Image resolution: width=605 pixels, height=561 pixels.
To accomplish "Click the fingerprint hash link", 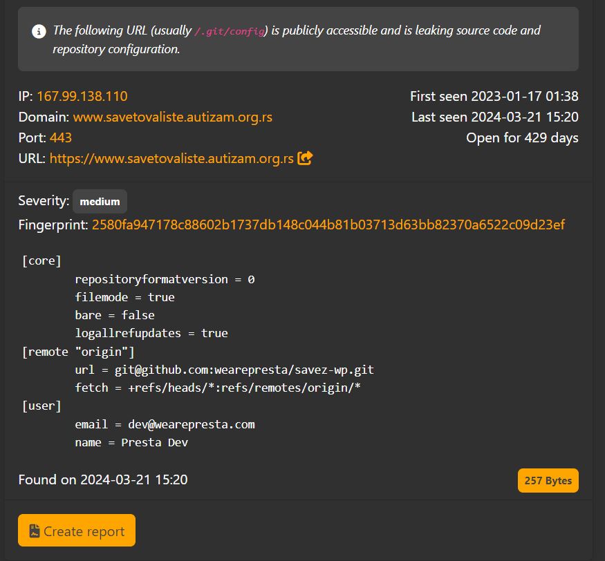I will click(328, 225).
